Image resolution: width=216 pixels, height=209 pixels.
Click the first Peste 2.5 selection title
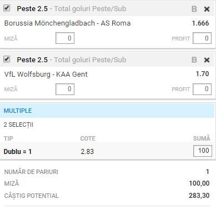32,9
